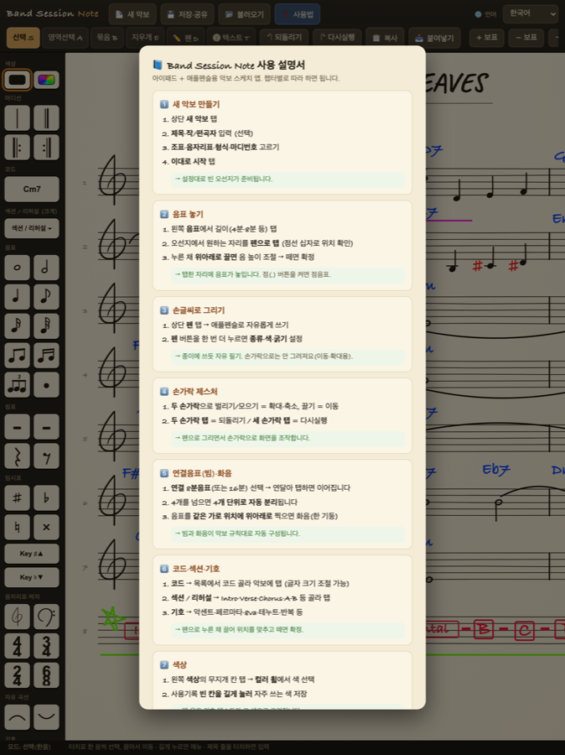Select the 4/4 time signature

pyautogui.click(x=18, y=646)
